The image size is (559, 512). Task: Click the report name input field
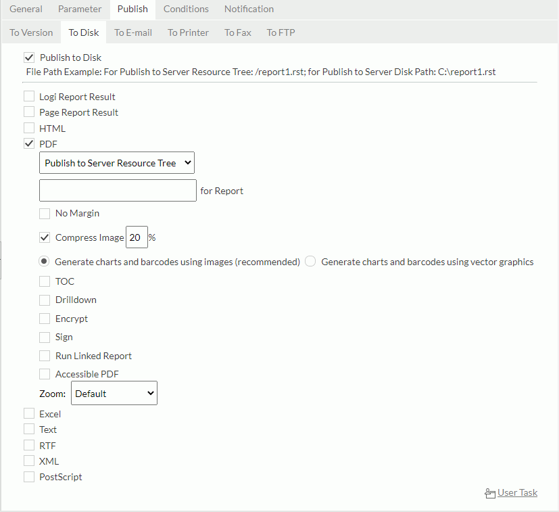[x=117, y=190]
